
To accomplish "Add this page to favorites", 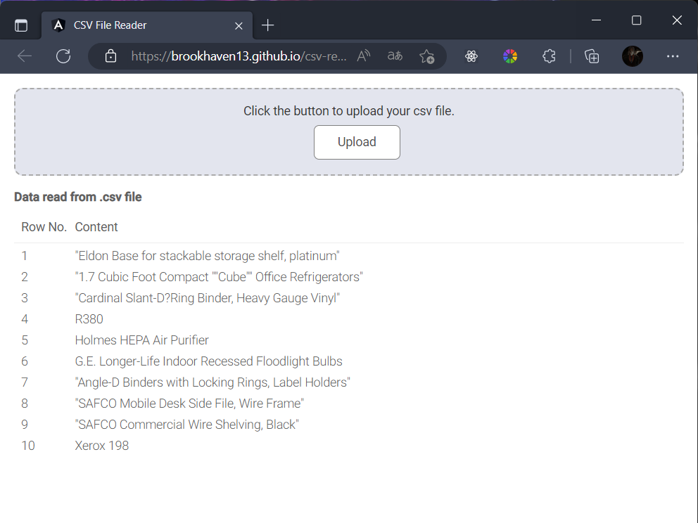I will pyautogui.click(x=427, y=56).
